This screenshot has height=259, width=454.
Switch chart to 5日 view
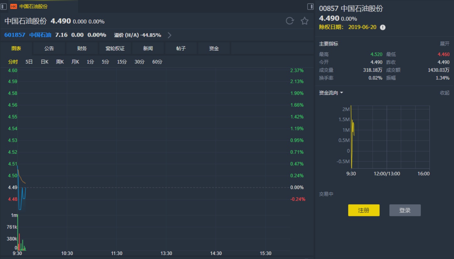point(29,62)
